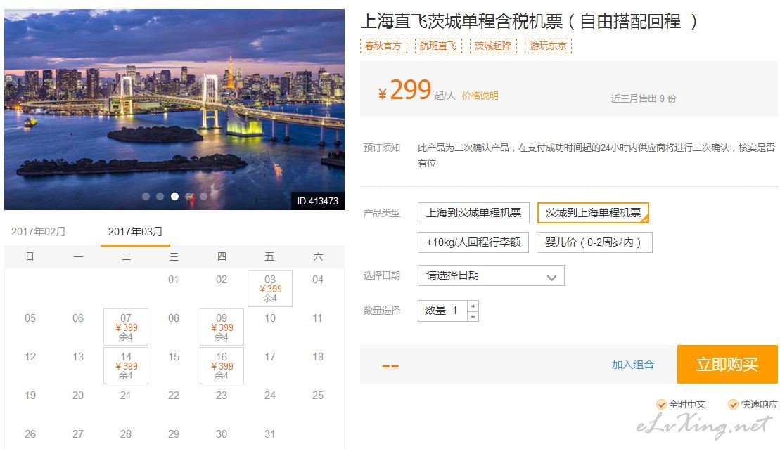Screen dimensions: 780x449
Task: Select the 茨城到上海单程机票 product type
Action: coord(593,213)
